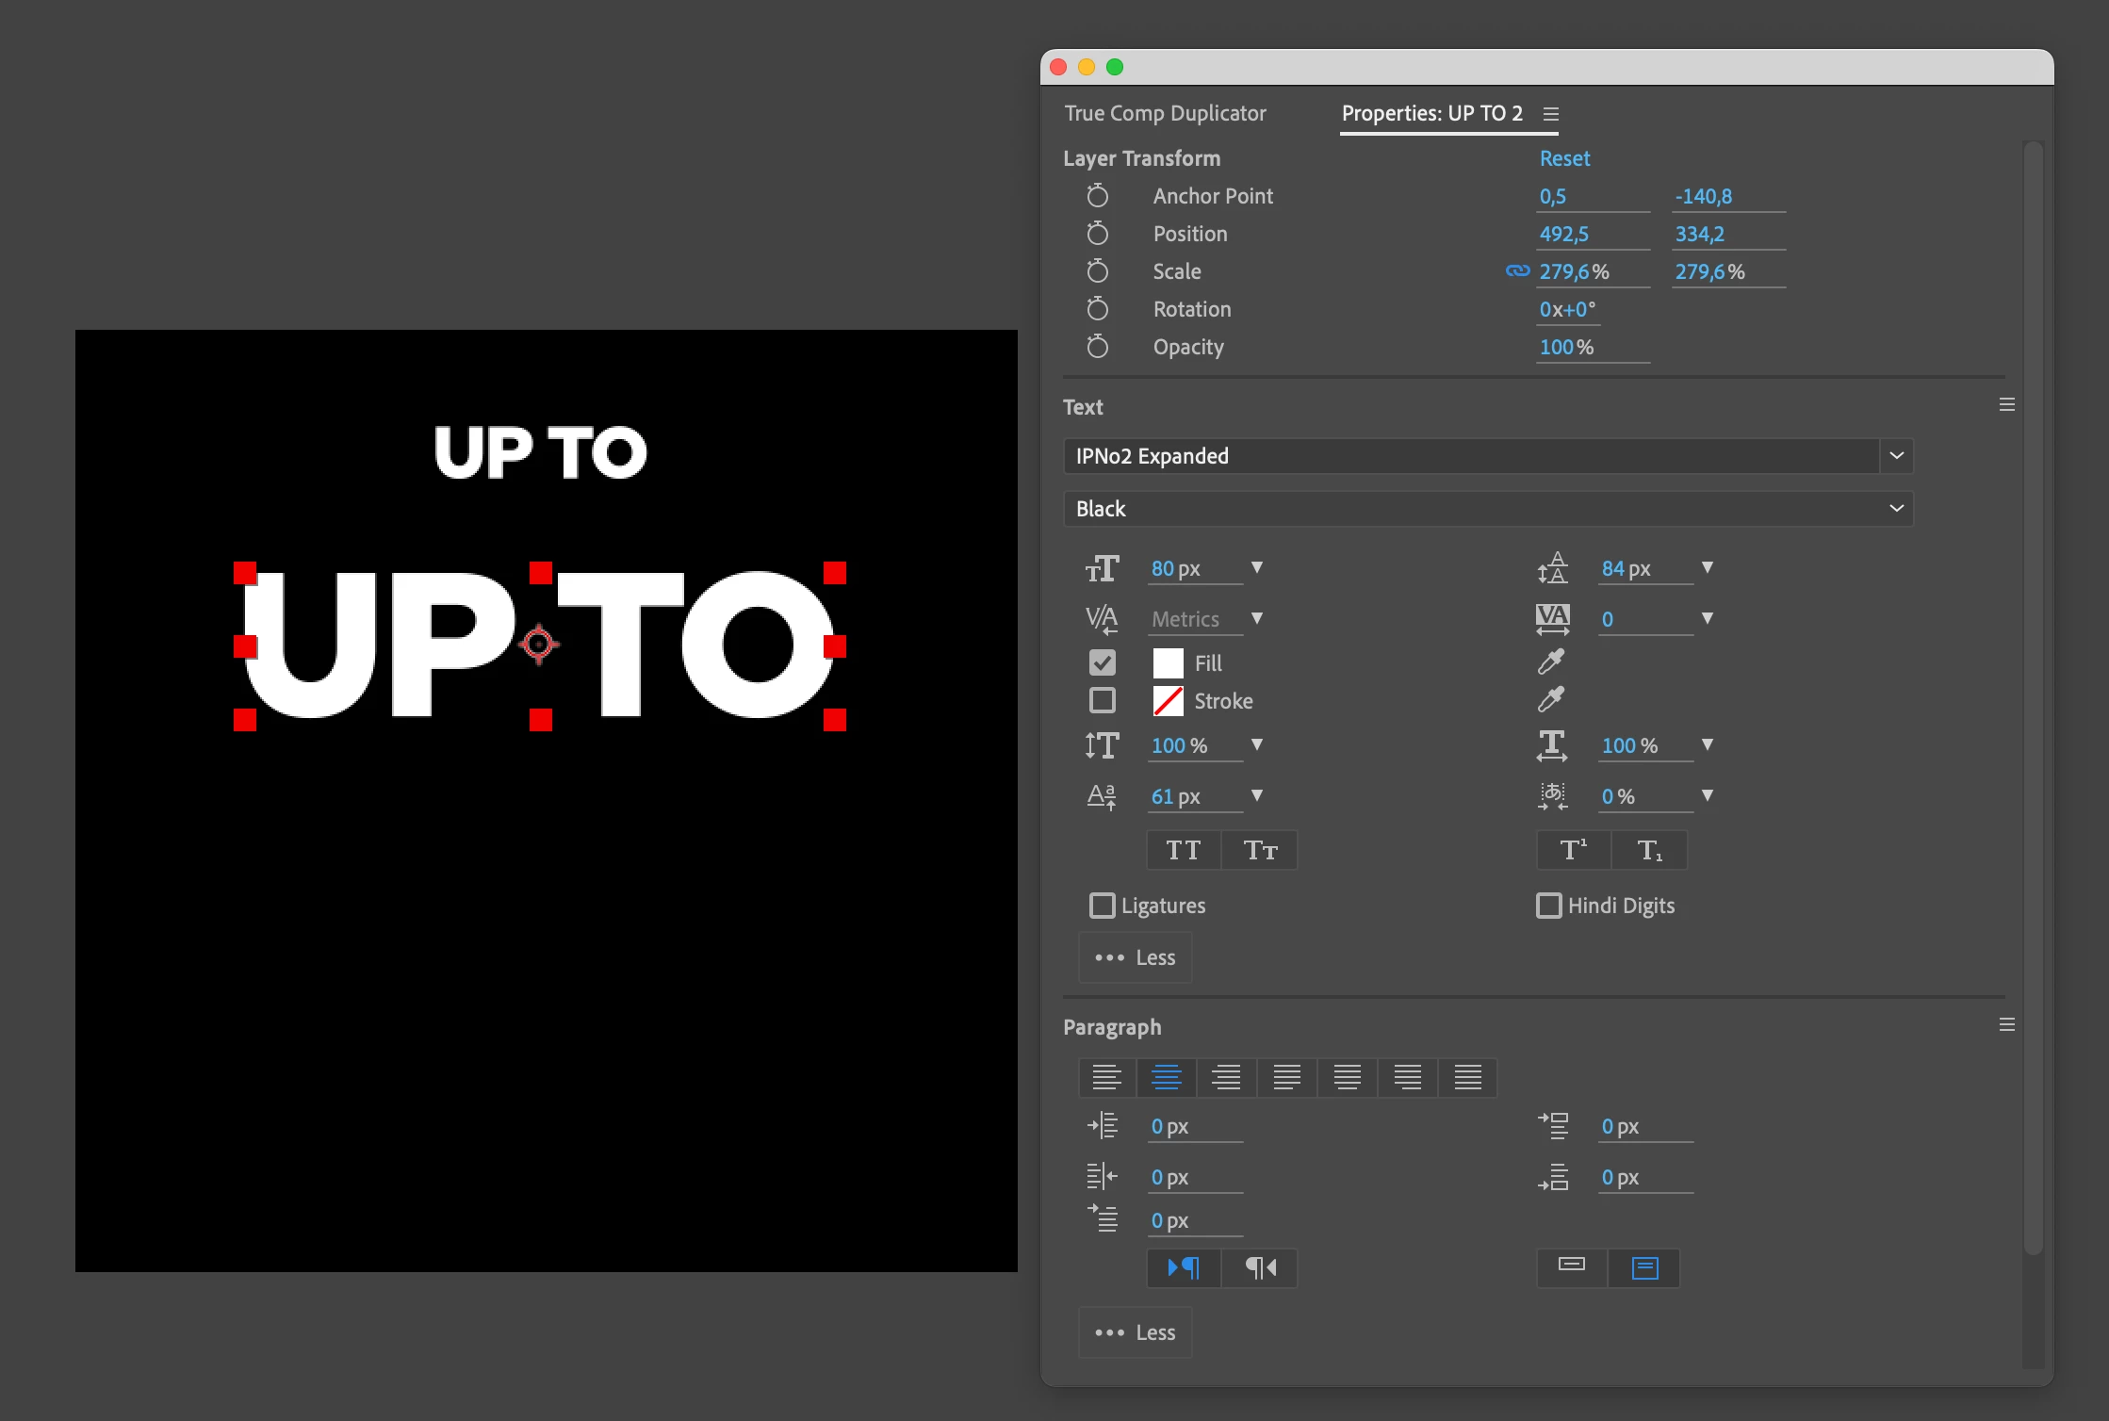Select center text alignment
Screen dimensions: 2109x1421
pyautogui.click(x=1166, y=1077)
